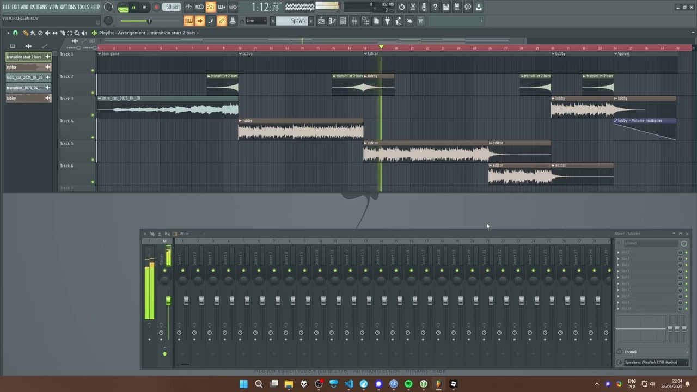Open the Browser view button

point(365,21)
